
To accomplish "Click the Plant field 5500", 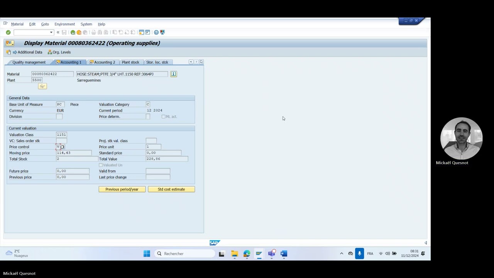I will click(37, 80).
